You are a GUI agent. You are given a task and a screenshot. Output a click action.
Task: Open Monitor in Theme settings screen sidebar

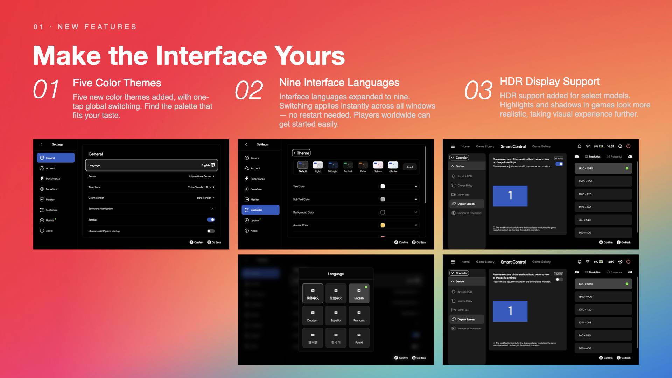tap(252, 199)
